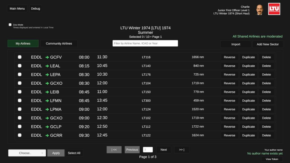Click the green arrow in the GCRR row
Screen dimensions: 290x163
click(47, 136)
